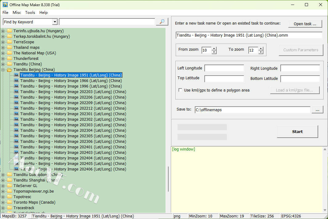Click the keyword search text field

click(x=107, y=22)
